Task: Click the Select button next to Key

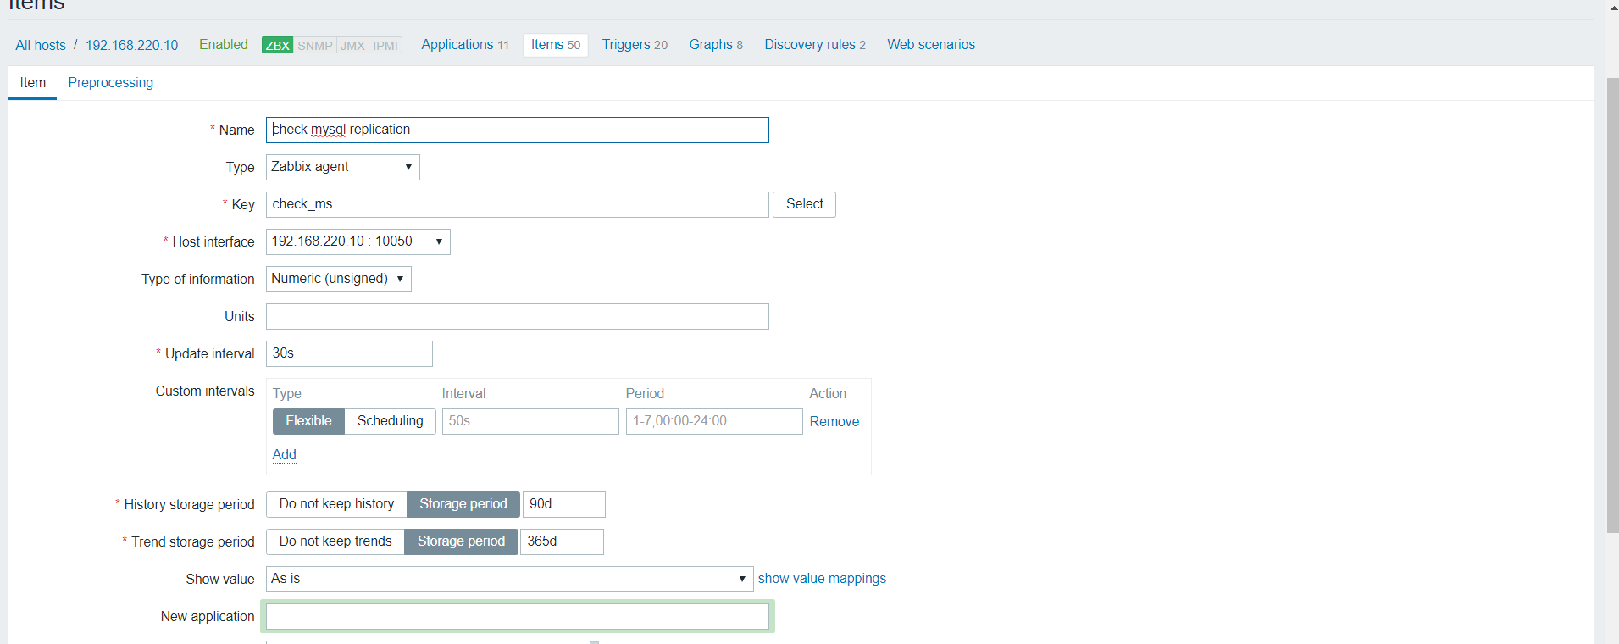Action: 804,204
